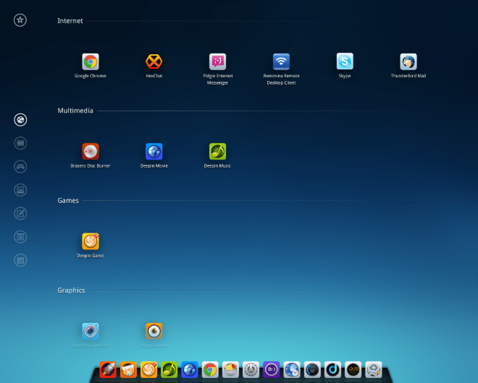This screenshot has width=478, height=383.
Task: Click the rocket launcher icon in dock
Action: coord(108,369)
